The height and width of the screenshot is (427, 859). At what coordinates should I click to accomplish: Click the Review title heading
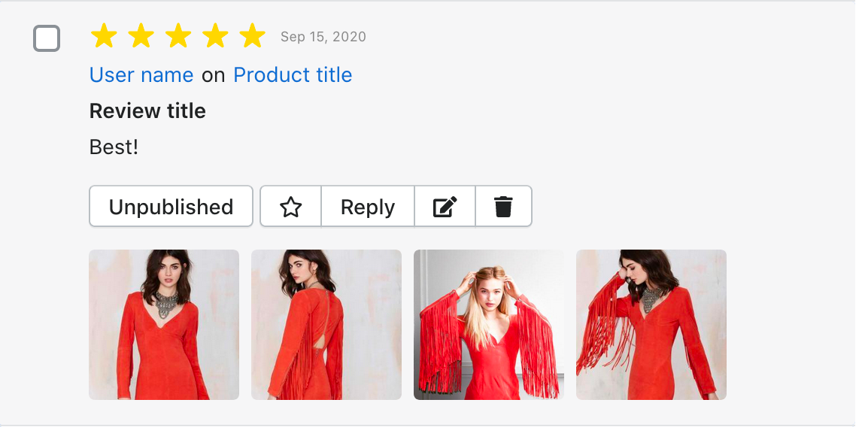click(147, 111)
